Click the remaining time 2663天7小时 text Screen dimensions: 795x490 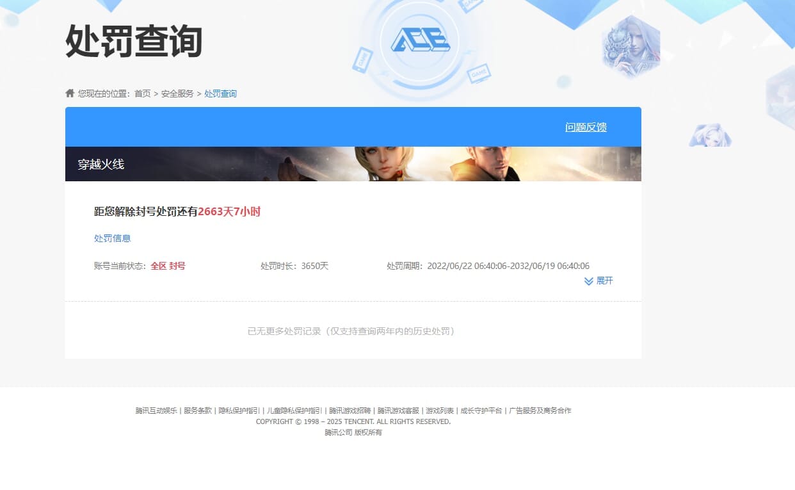229,211
